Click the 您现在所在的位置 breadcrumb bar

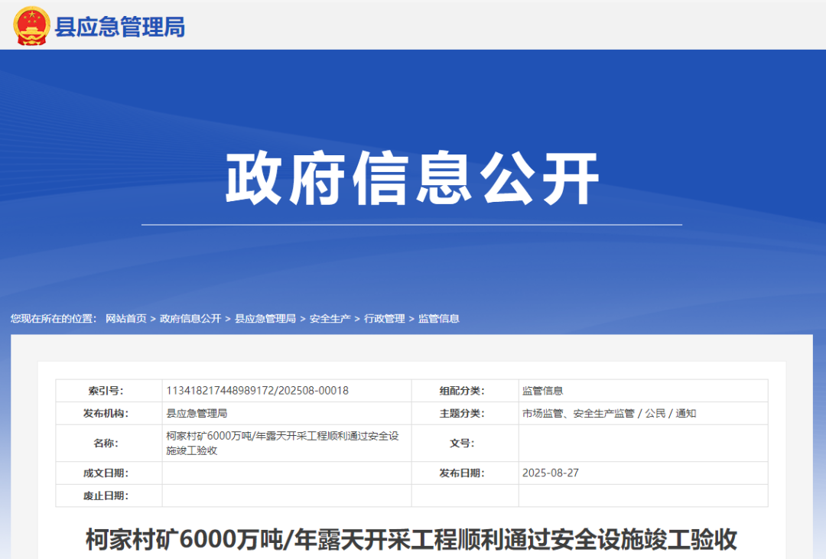click(54, 318)
